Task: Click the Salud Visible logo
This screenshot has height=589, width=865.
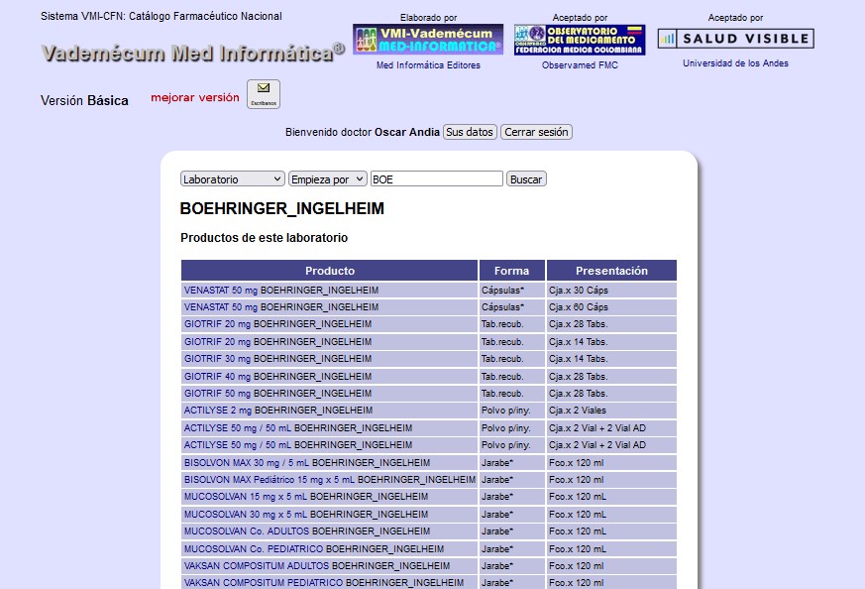Action: tap(736, 39)
